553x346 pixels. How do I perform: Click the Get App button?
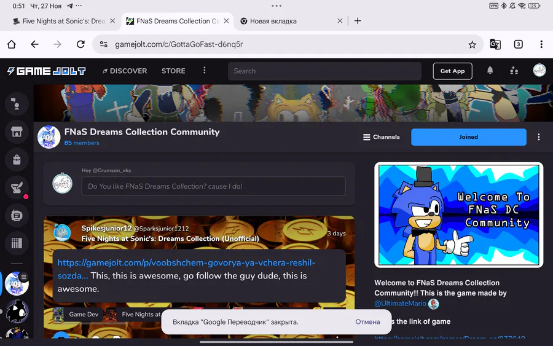tap(452, 71)
